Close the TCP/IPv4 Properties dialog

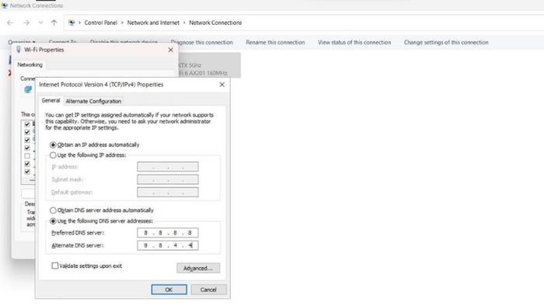222,85
